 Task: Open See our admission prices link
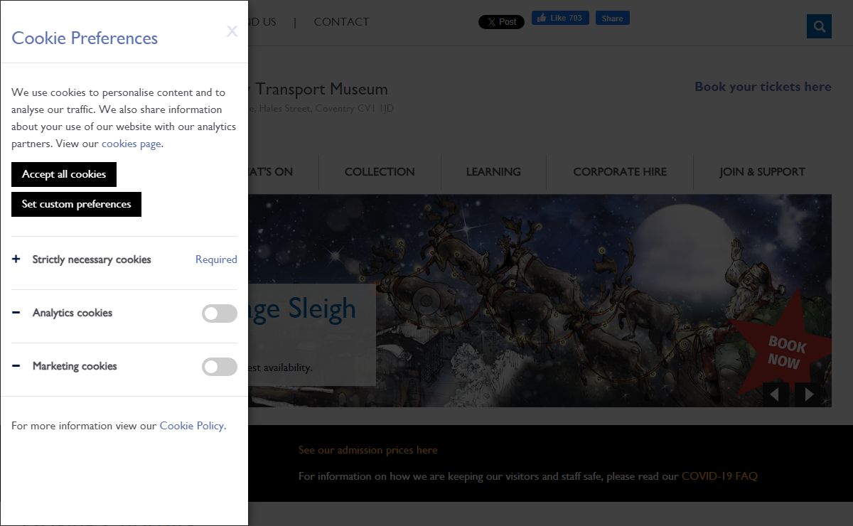[368, 450]
